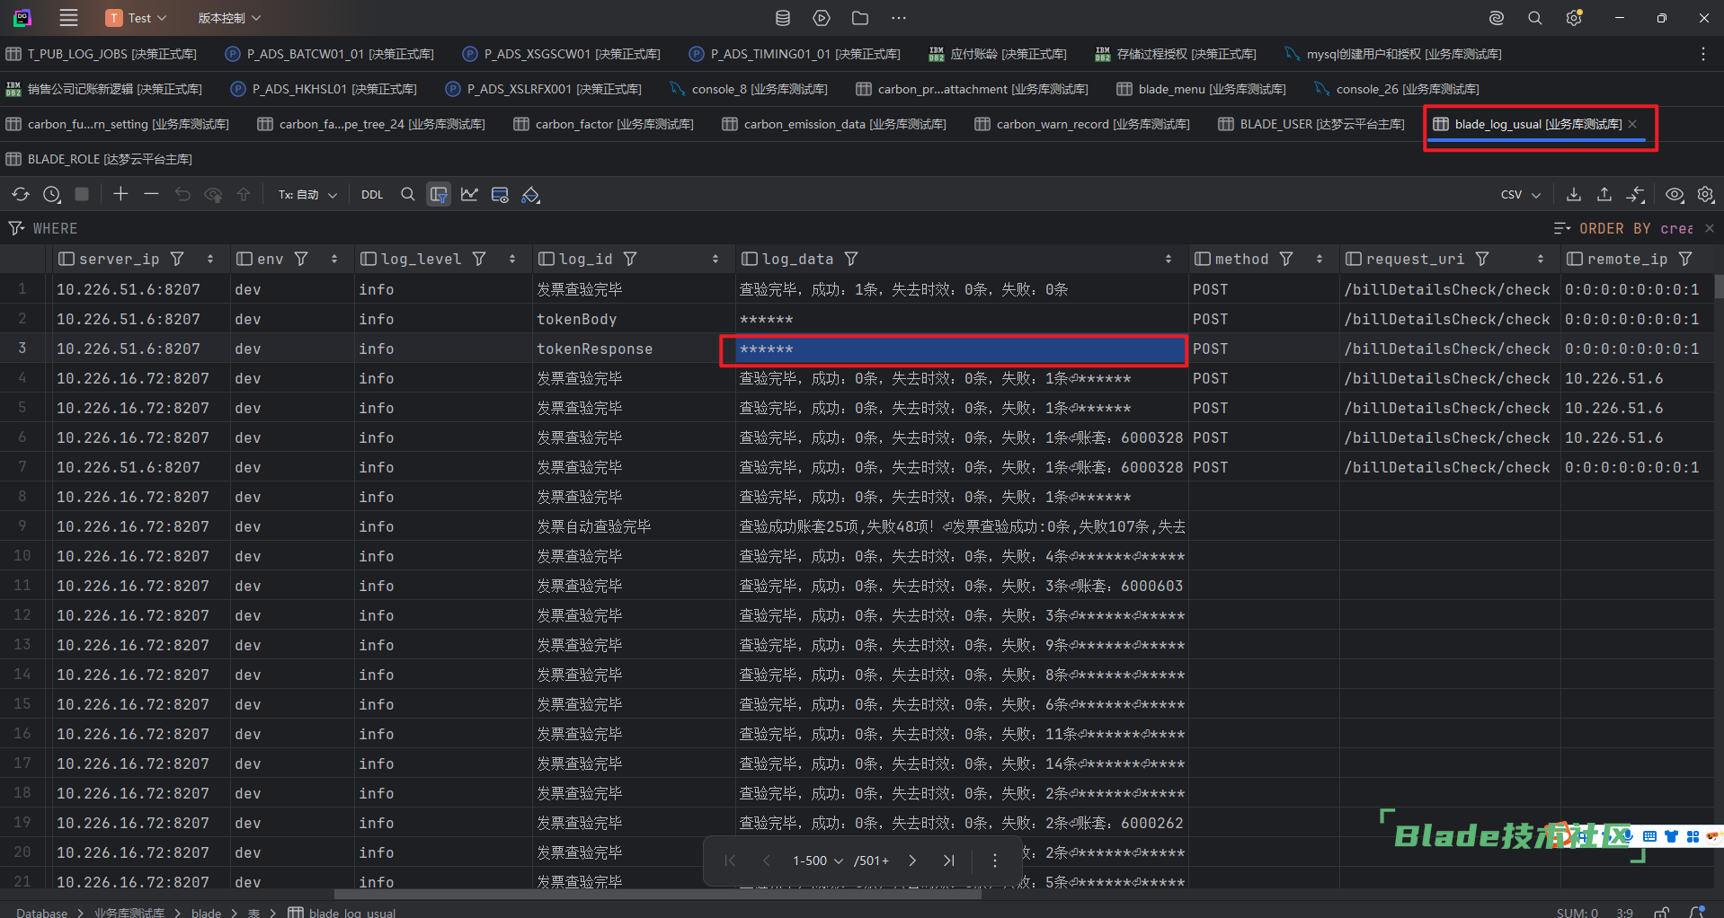The width and height of the screenshot is (1724, 918).
Task: Open Search Everywhere magnifier in title bar
Action: pos(1535,18)
